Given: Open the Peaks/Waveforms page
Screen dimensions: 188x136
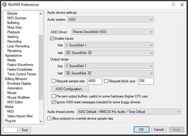Looking at the screenshot, I should click(20, 65).
